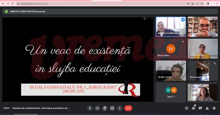Open the 'Încă 17' more participants tile
Image resolution: width=220 pixels, height=115 pixels.
pos(171,92)
